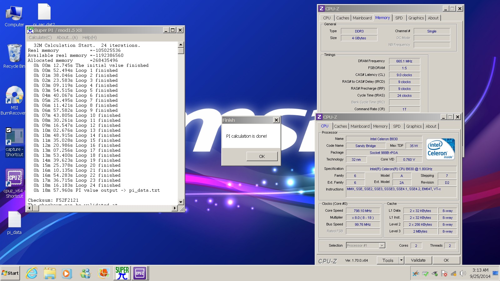Open the Help(H) menu in Super PI

click(x=90, y=37)
